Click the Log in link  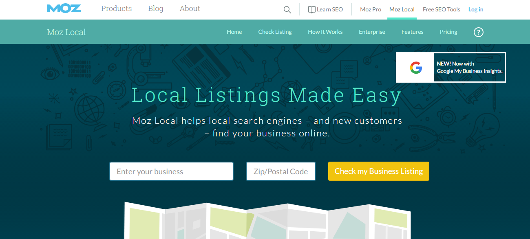pos(476,9)
